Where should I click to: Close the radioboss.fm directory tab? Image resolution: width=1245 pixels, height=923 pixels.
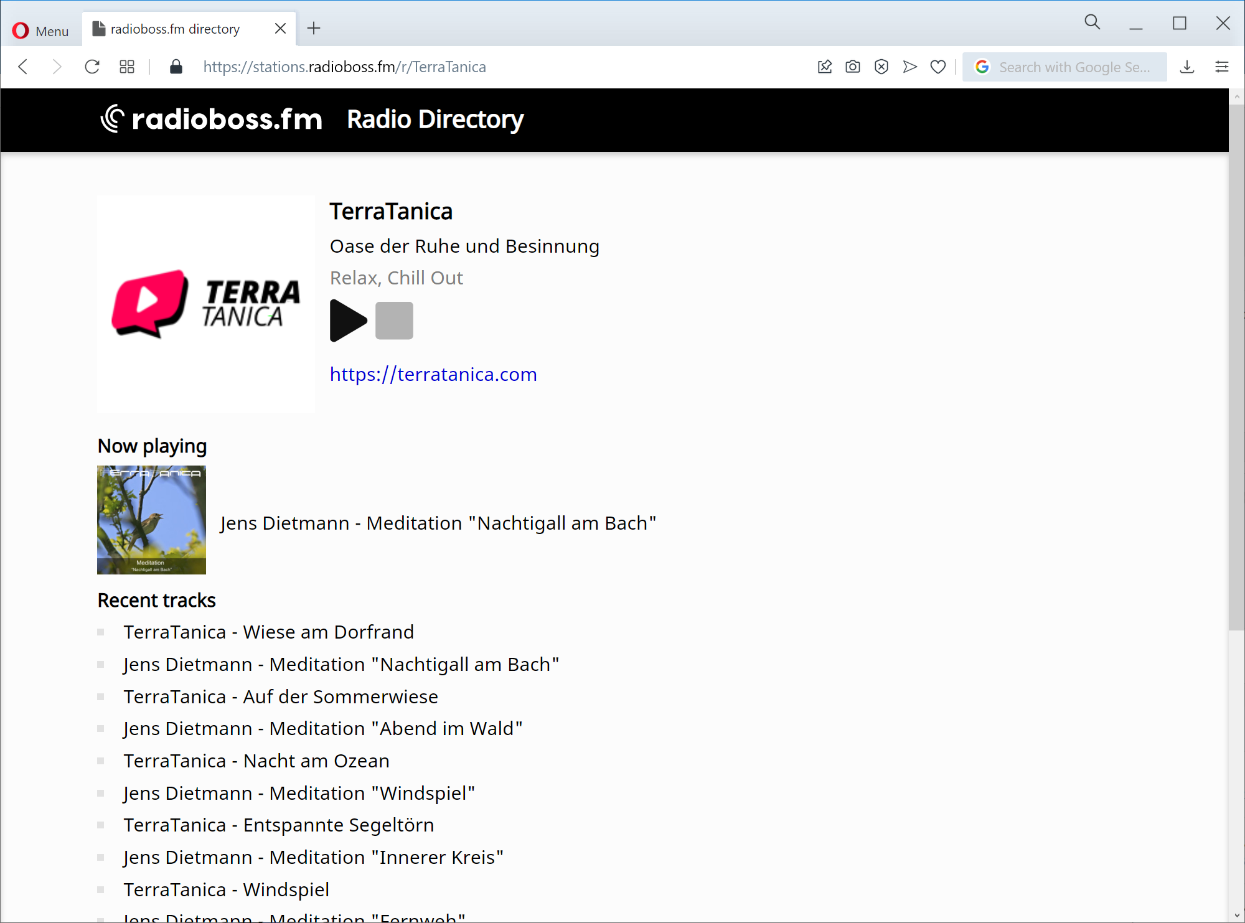[x=280, y=29]
